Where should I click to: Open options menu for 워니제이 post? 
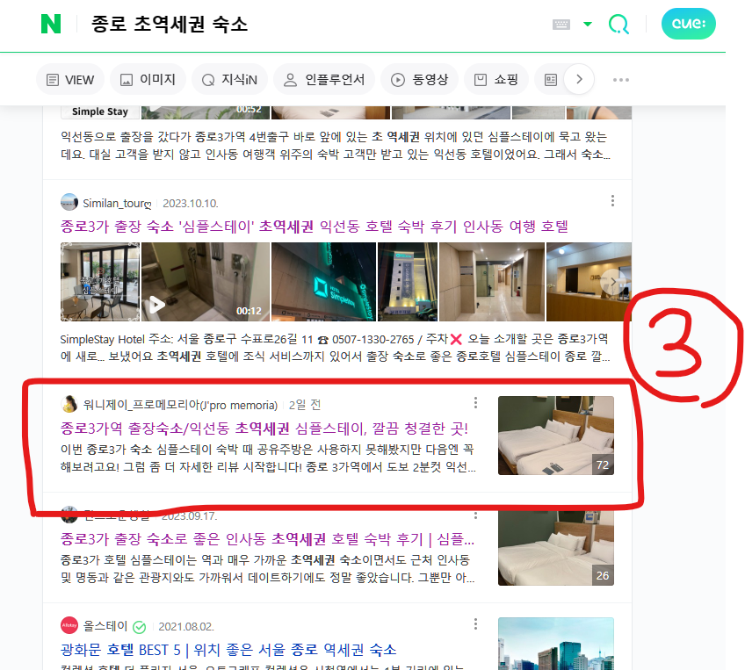(475, 403)
